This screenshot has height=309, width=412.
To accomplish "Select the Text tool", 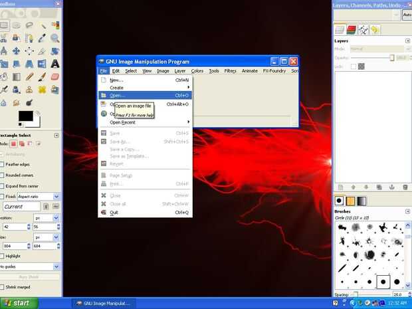I will tap(55, 64).
